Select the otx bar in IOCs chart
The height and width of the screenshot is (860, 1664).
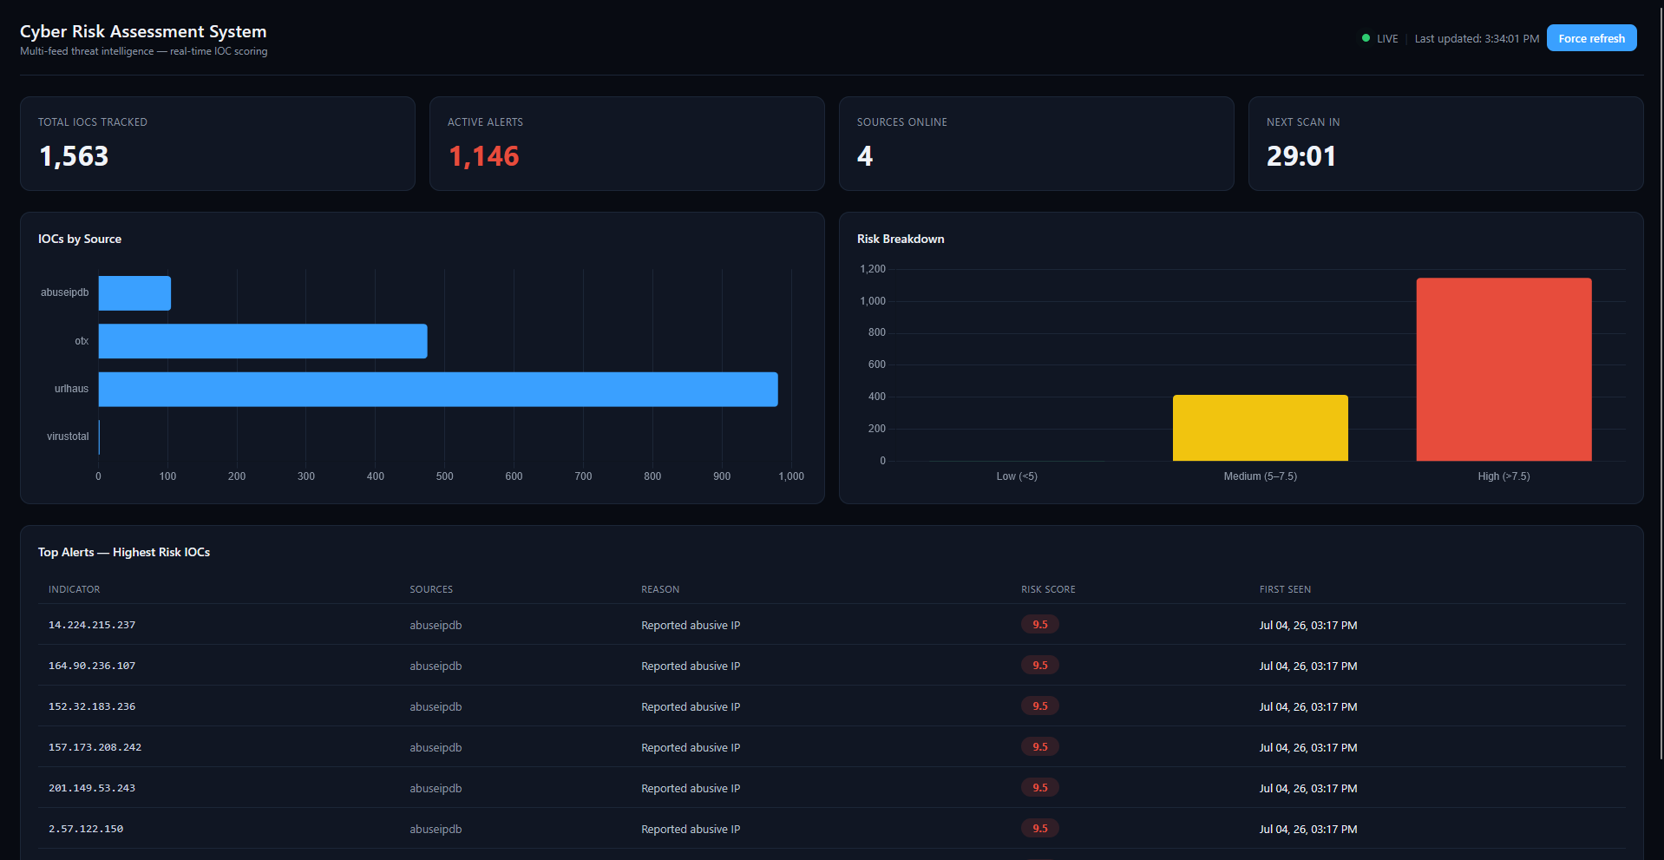263,341
